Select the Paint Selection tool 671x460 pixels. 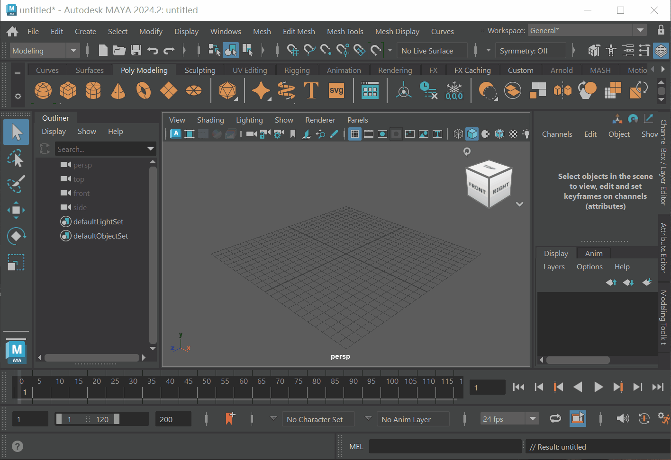coord(16,184)
